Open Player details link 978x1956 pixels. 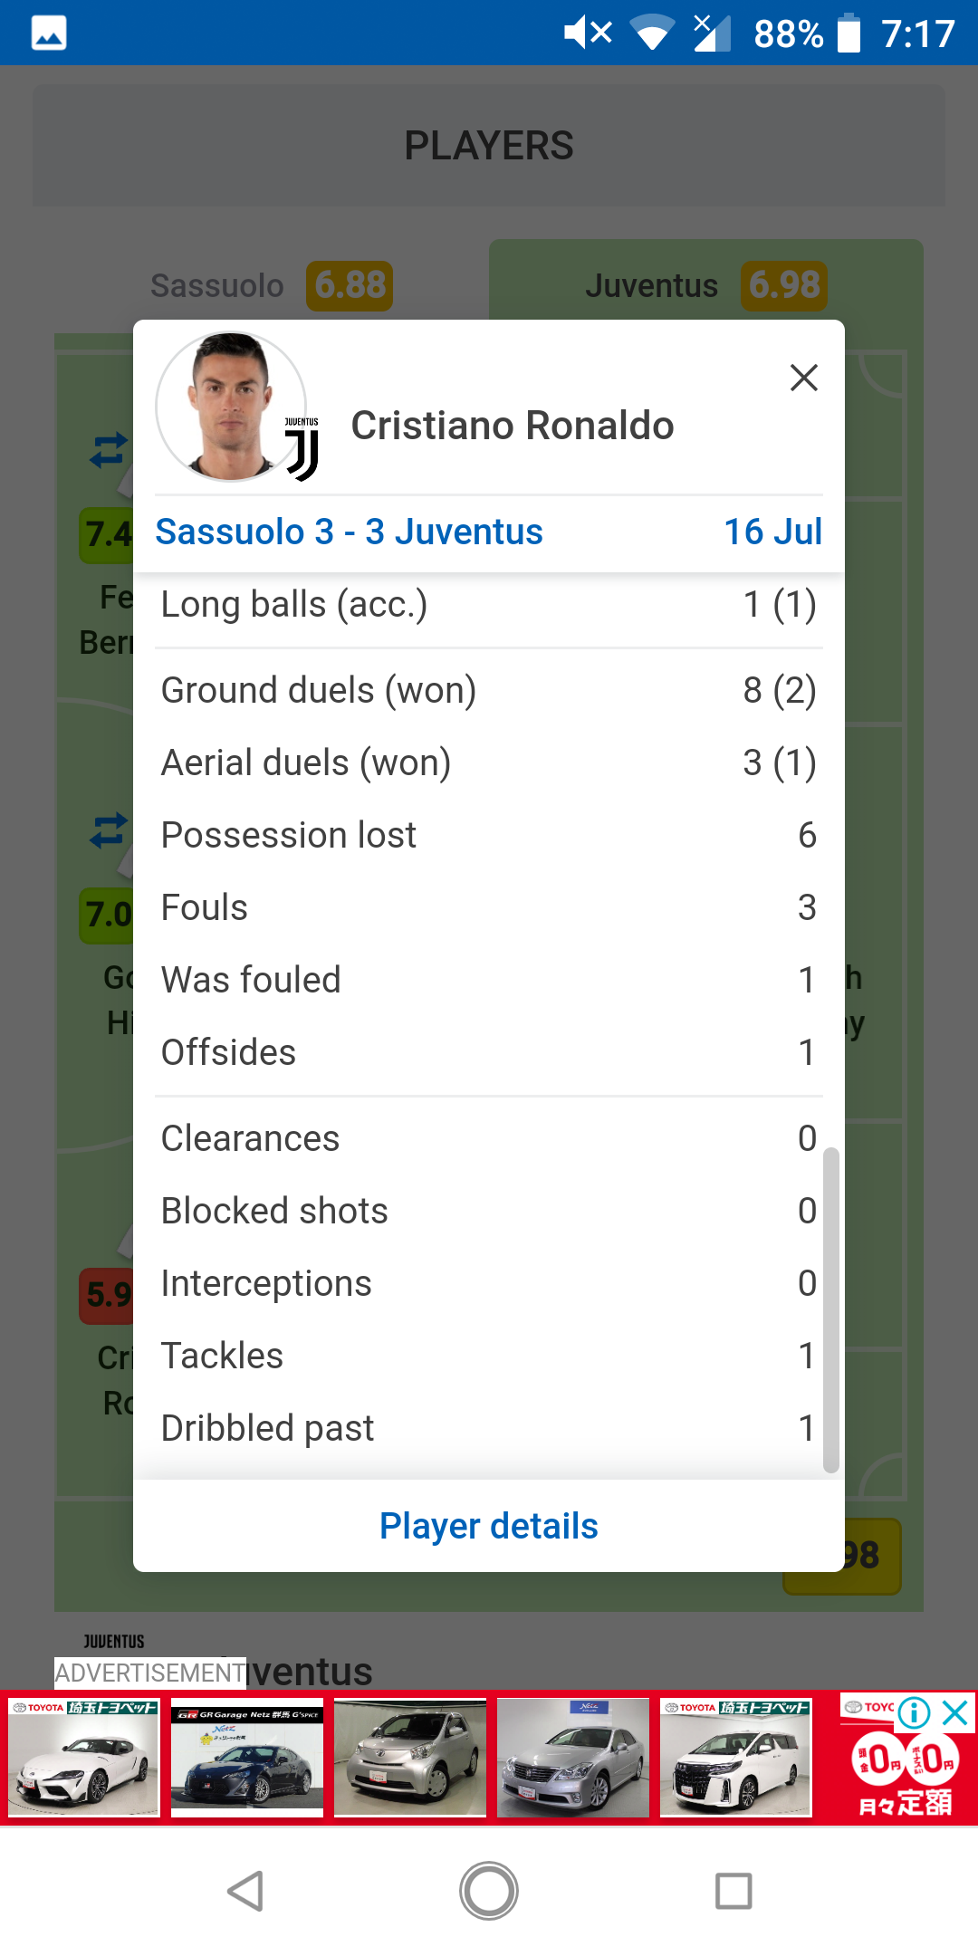click(x=489, y=1526)
